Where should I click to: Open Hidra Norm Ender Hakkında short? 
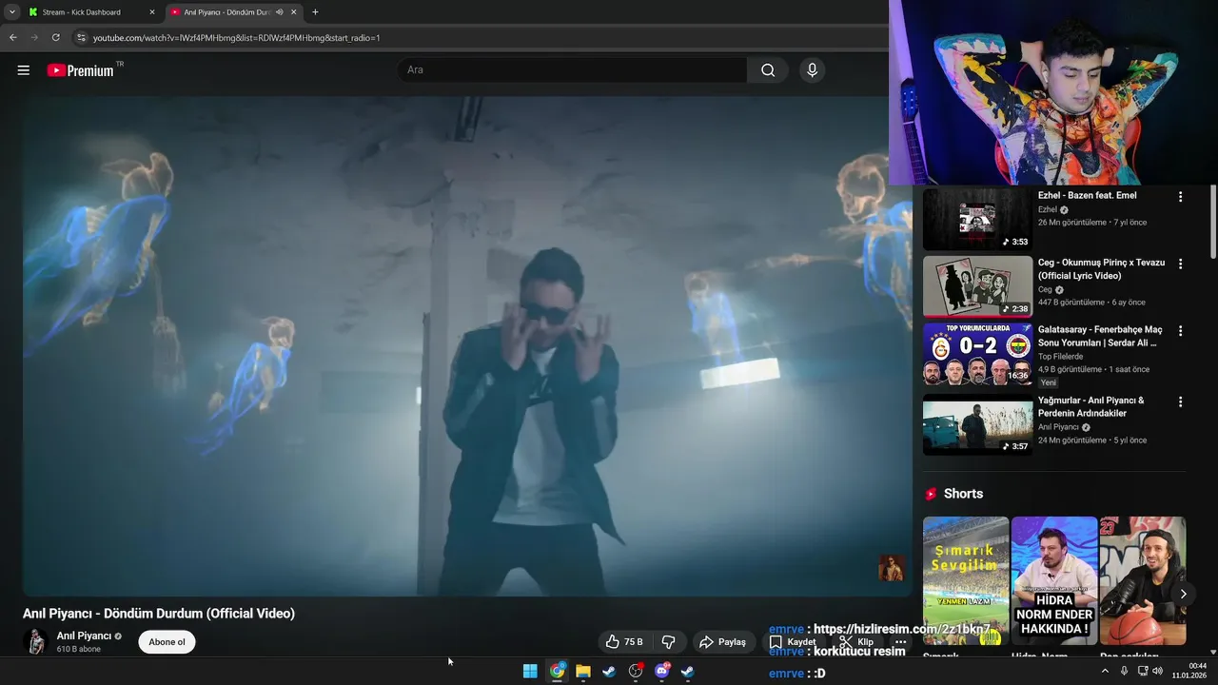coord(1054,580)
